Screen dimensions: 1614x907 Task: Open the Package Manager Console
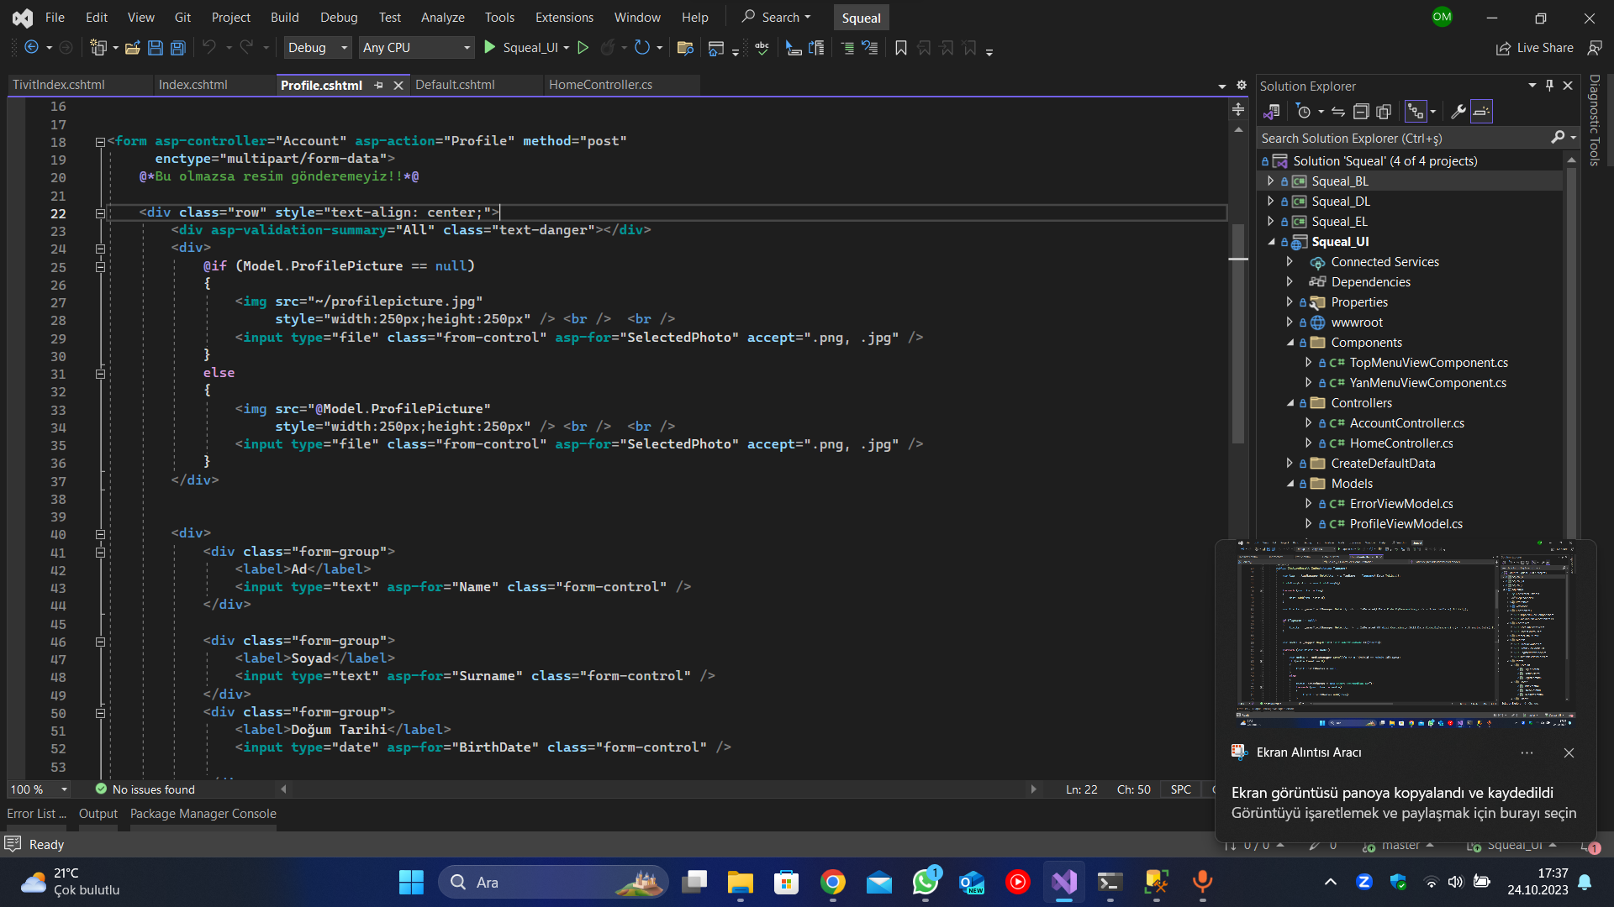tap(203, 813)
